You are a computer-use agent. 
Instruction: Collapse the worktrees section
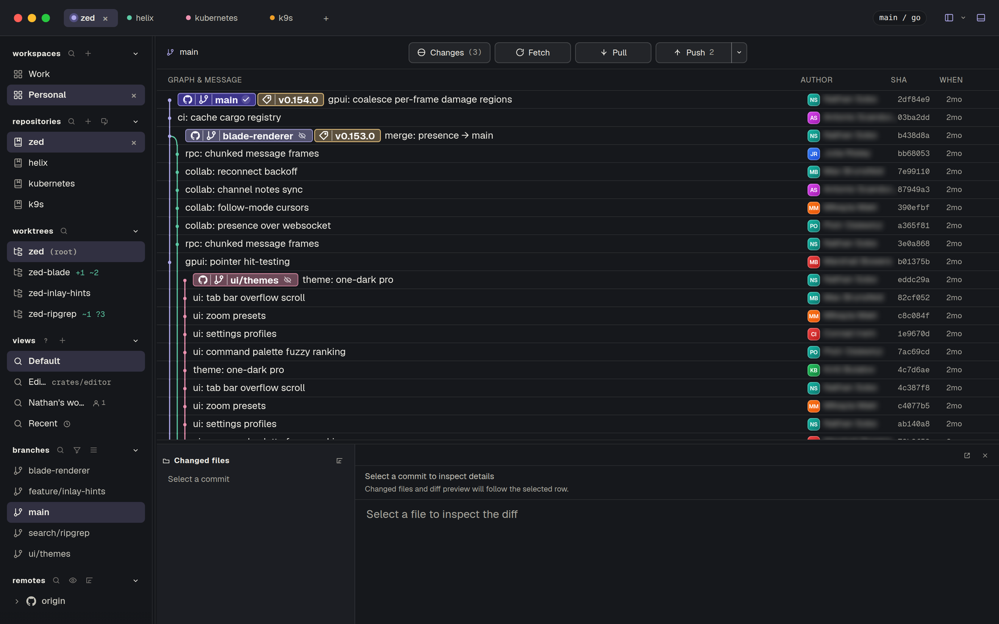136,231
